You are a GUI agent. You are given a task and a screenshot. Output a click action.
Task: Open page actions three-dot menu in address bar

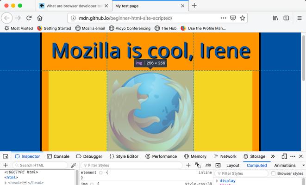click(223, 18)
